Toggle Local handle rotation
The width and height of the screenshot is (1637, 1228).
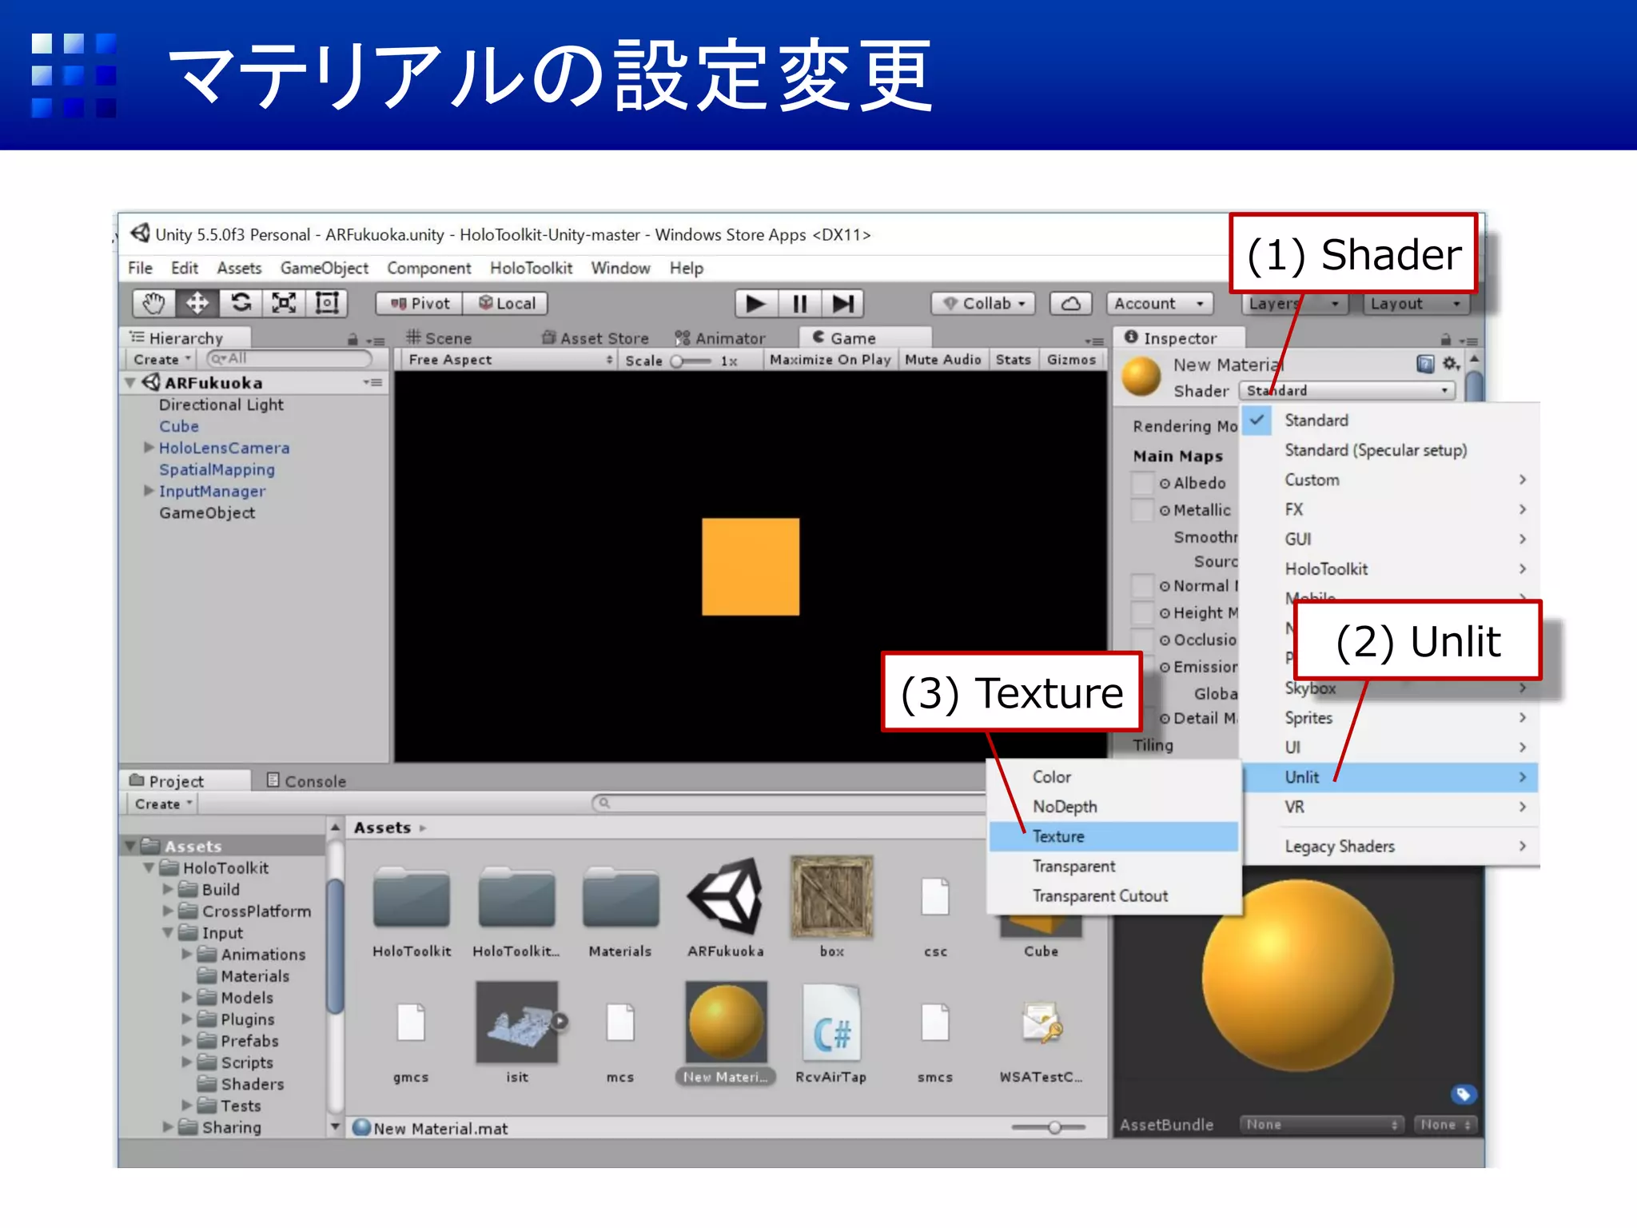(x=507, y=304)
